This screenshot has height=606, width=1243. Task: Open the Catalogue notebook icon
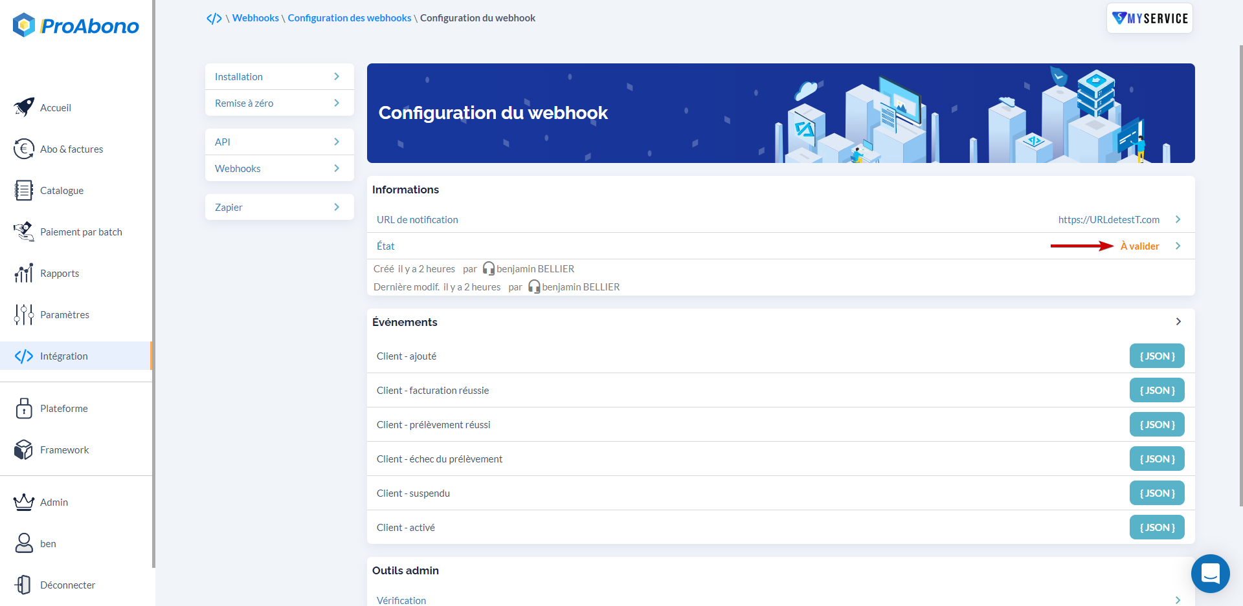(x=23, y=189)
